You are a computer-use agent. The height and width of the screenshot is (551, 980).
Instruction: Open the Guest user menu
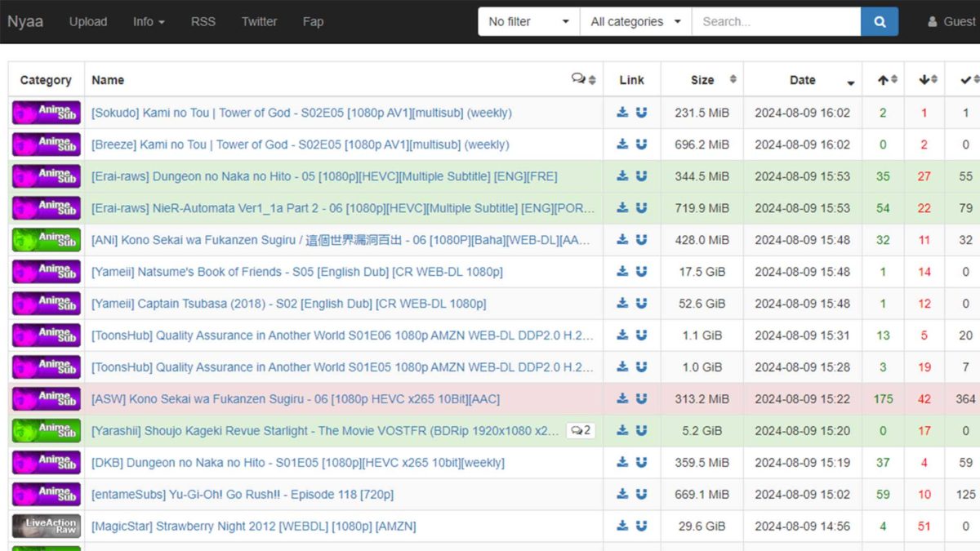952,22
